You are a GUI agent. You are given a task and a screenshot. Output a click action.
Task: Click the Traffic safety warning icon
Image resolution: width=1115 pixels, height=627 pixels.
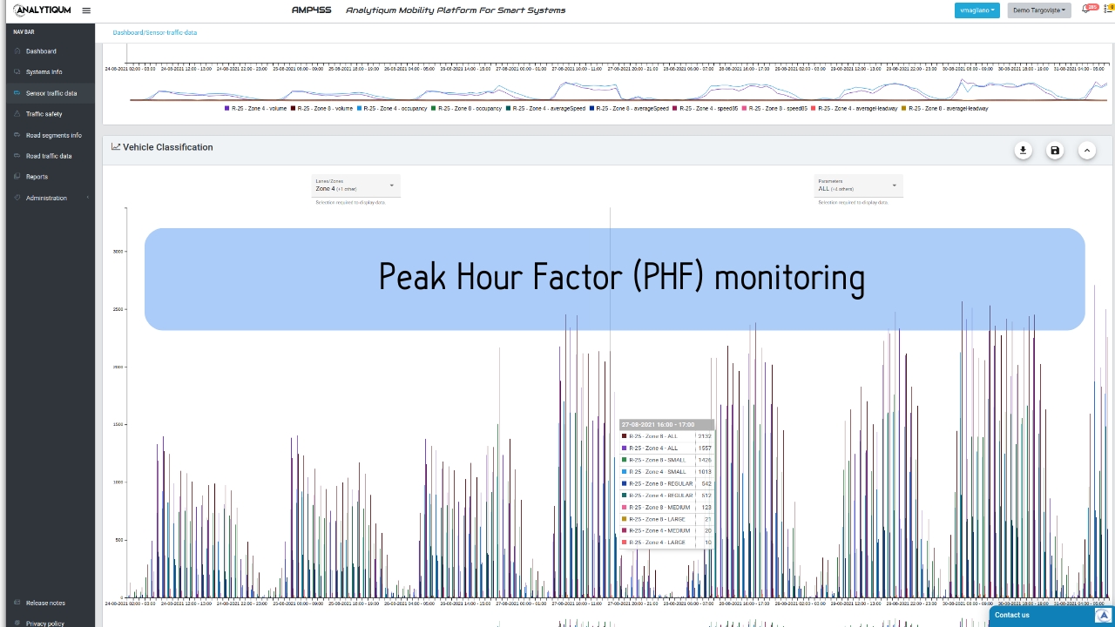(x=17, y=114)
